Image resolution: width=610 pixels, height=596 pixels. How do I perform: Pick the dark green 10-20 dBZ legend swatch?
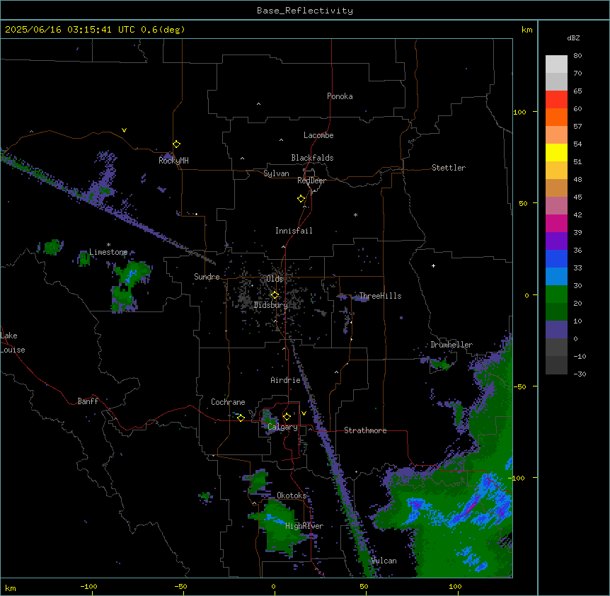[x=556, y=312]
